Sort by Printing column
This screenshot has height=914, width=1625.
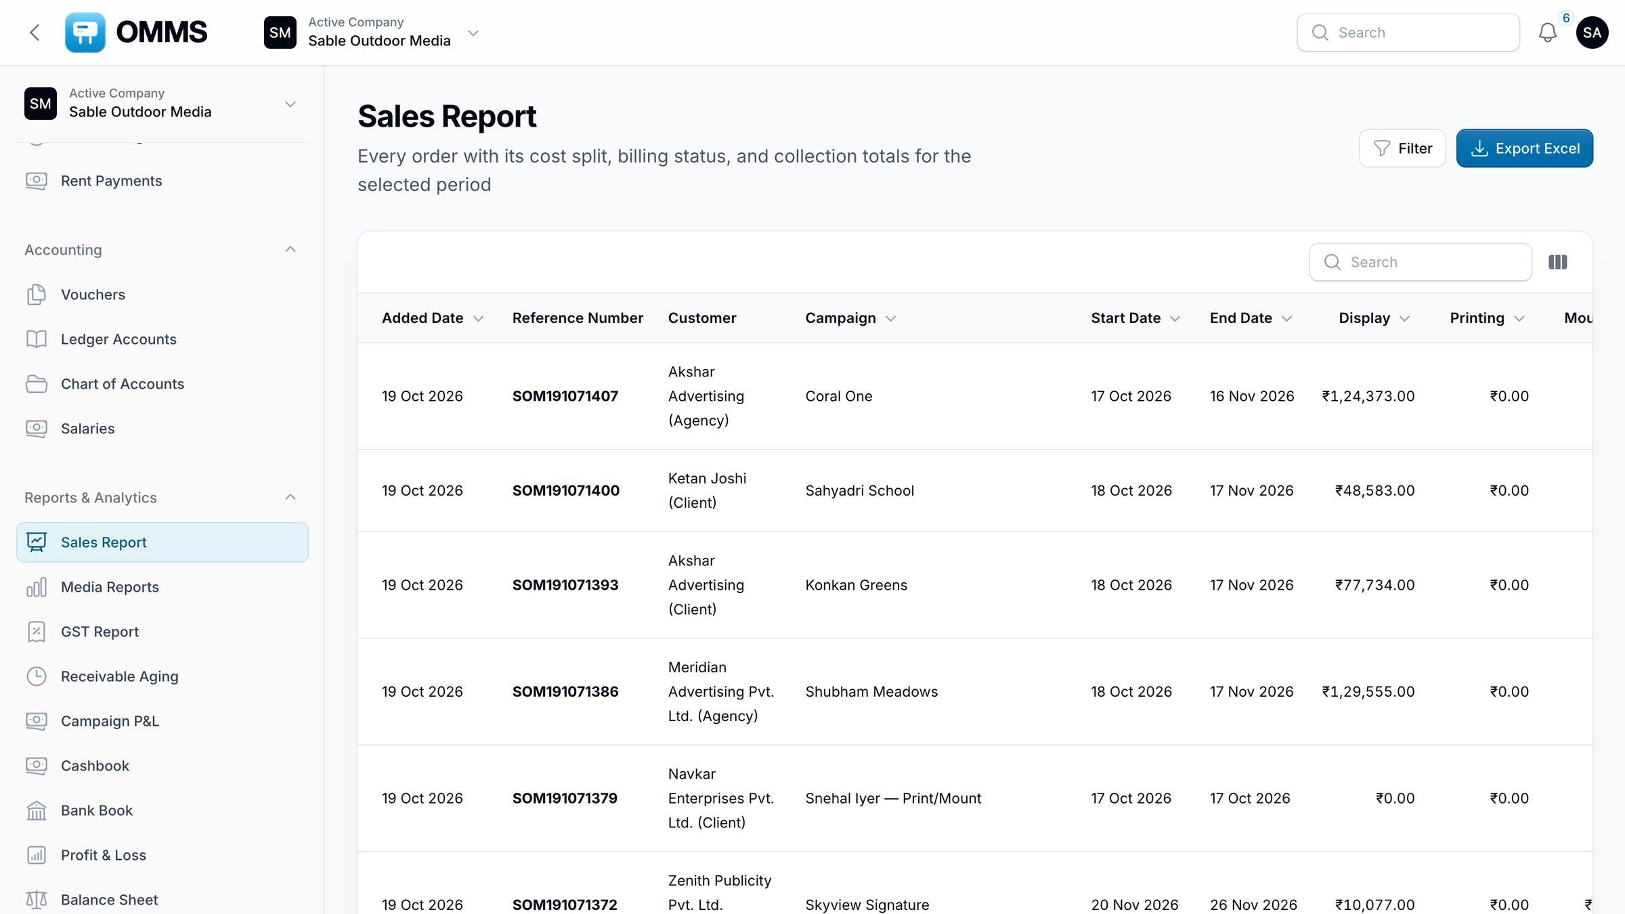pos(1487,318)
